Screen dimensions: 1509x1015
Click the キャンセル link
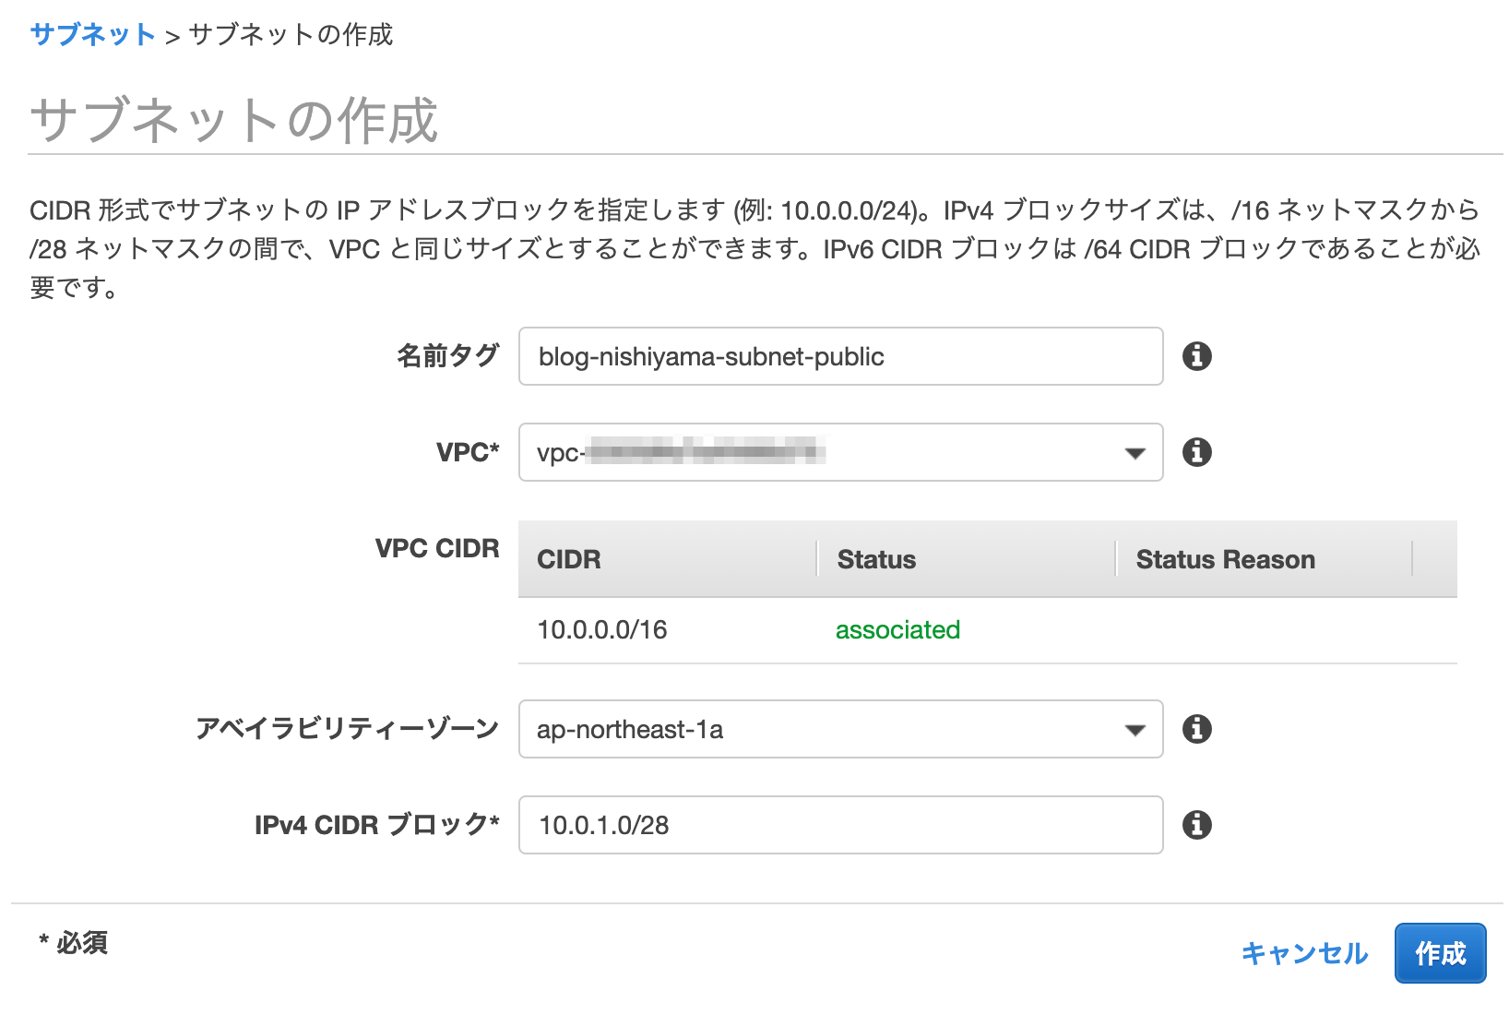tap(1305, 953)
